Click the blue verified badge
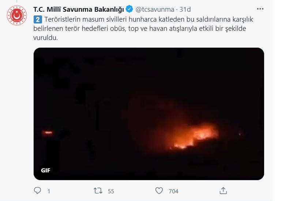The width and height of the screenshot is (282, 201). (129, 9)
